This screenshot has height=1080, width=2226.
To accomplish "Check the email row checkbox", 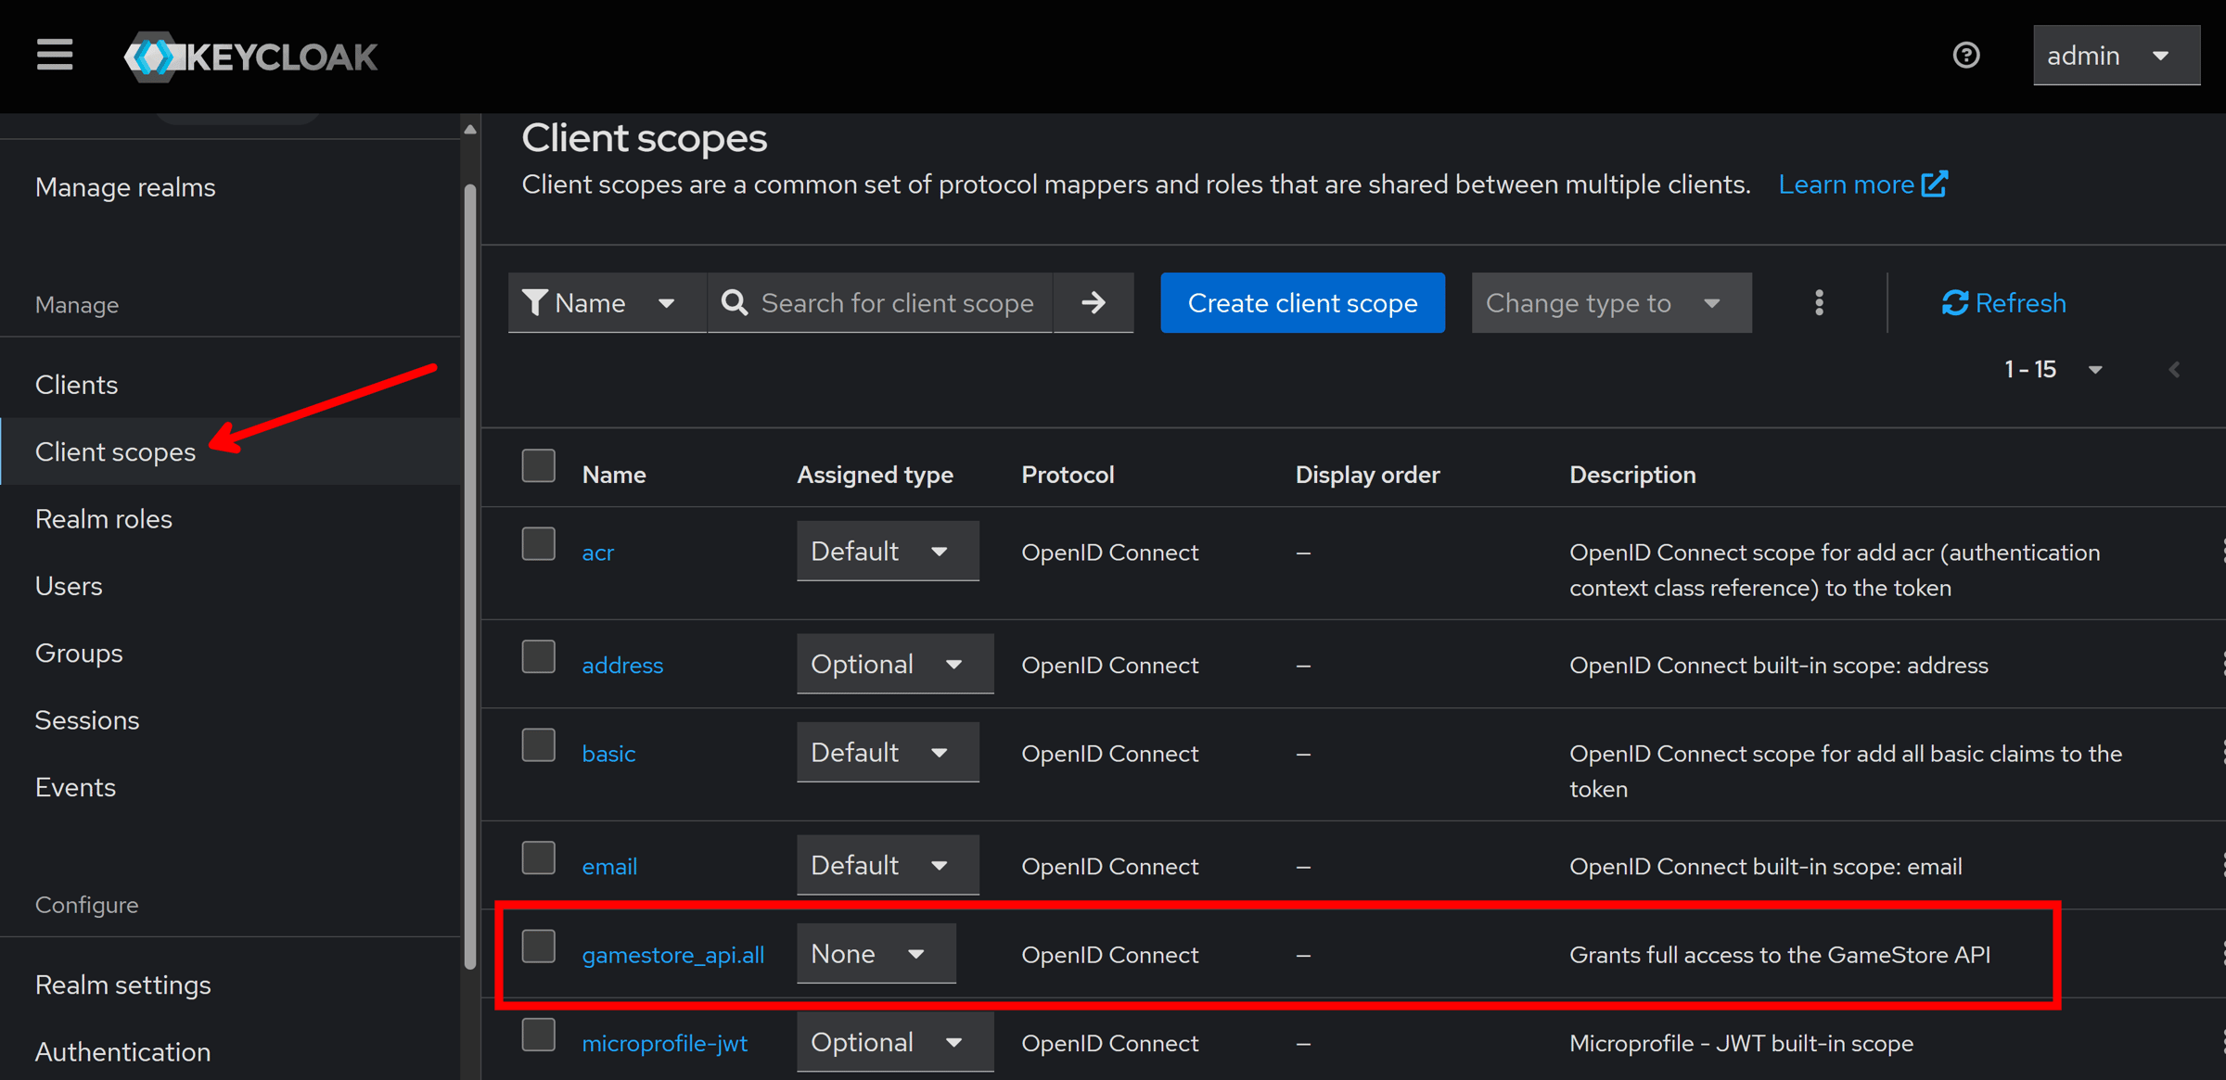I will tap(538, 858).
